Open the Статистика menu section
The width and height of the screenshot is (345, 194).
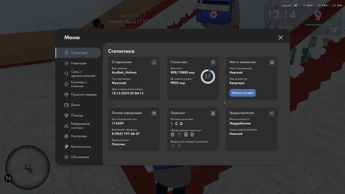78,53
